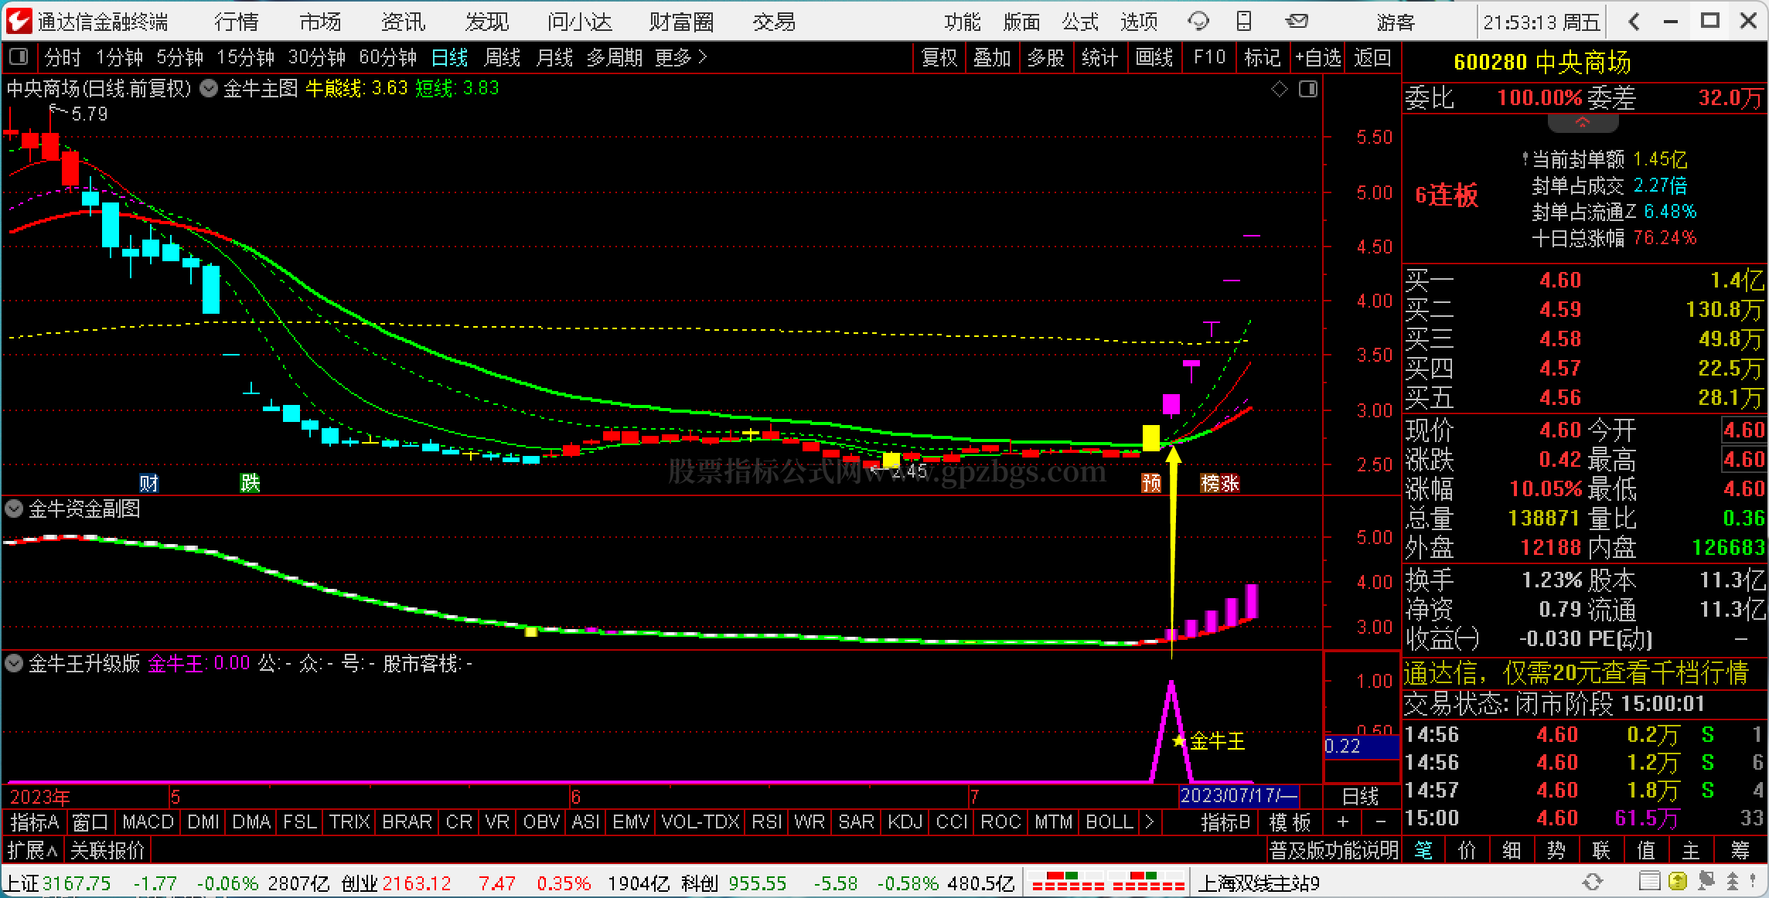The image size is (1769, 898).
Task: Open the 财富圈 menu
Action: tap(681, 22)
